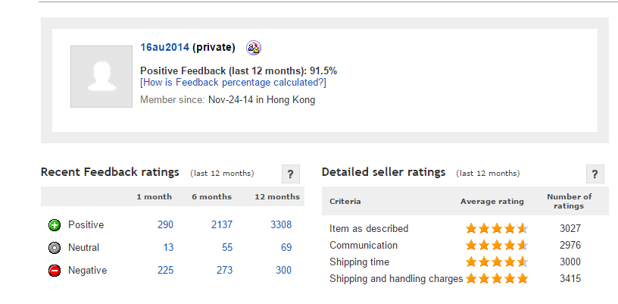
Task: Open help for Recent Feedback ratings
Action: 291,174
